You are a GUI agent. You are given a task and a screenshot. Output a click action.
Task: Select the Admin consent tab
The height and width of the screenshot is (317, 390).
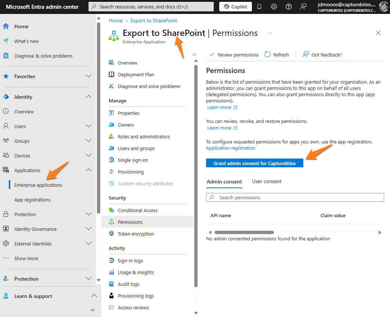(224, 182)
